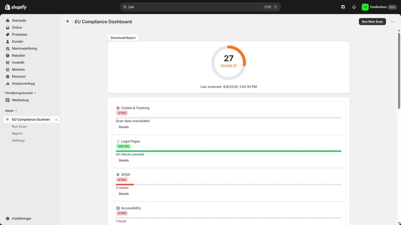Expand the Appar section chevron
Image resolution: width=401 pixels, height=225 pixels.
tap(16, 110)
